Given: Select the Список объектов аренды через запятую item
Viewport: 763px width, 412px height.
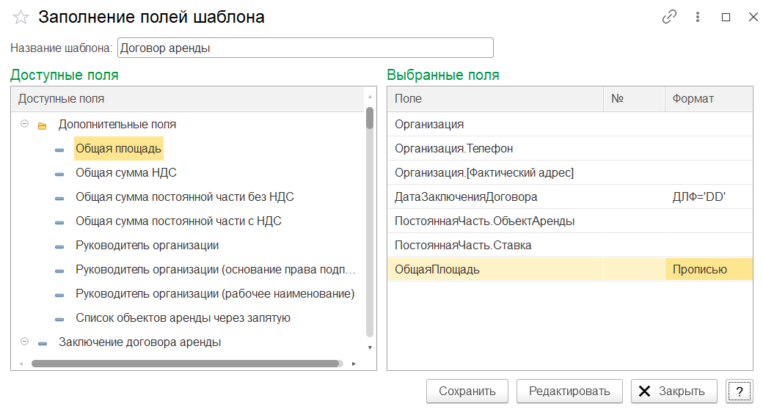Looking at the screenshot, I should pyautogui.click(x=183, y=318).
